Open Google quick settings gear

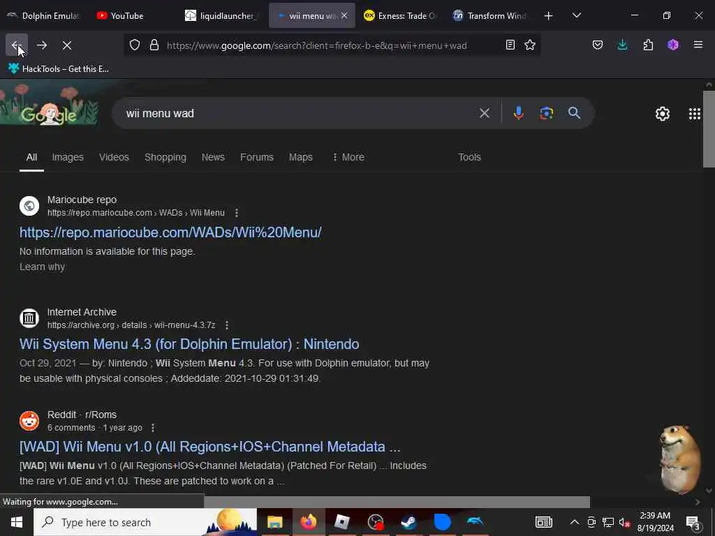click(663, 114)
